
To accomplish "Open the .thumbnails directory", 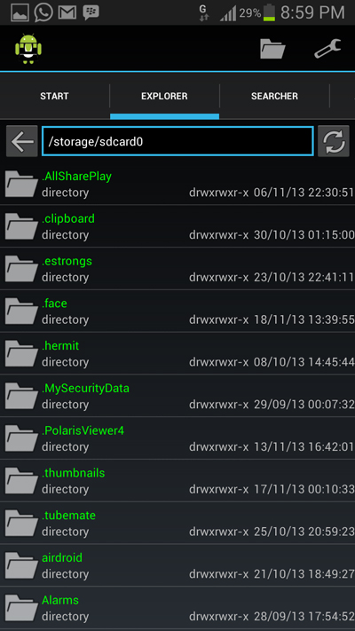I will pos(177,480).
